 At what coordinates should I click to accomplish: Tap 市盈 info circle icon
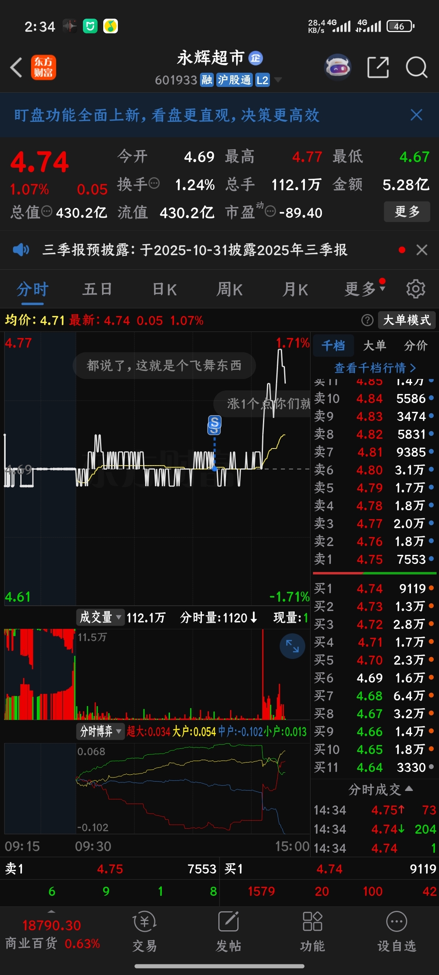(x=270, y=212)
